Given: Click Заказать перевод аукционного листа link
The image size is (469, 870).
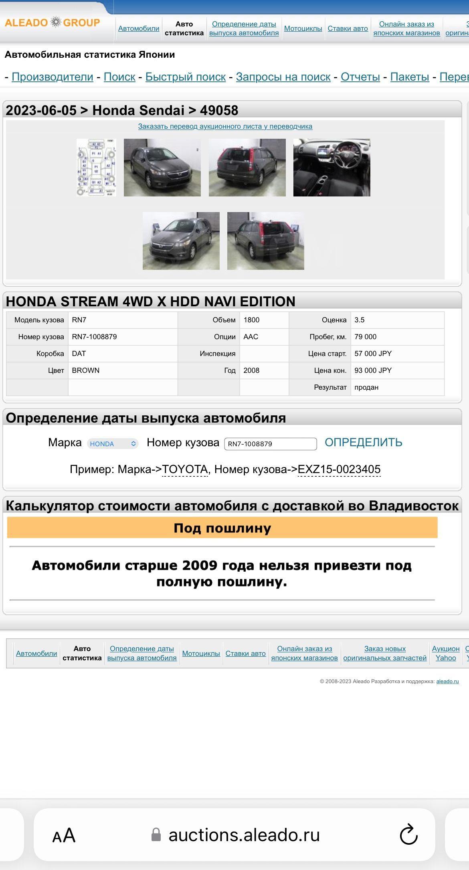Looking at the screenshot, I should click(x=225, y=126).
